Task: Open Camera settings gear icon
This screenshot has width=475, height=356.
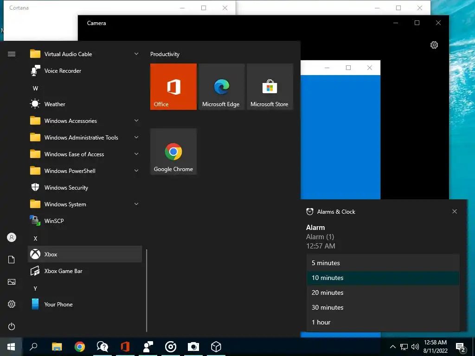Action: pyautogui.click(x=434, y=45)
